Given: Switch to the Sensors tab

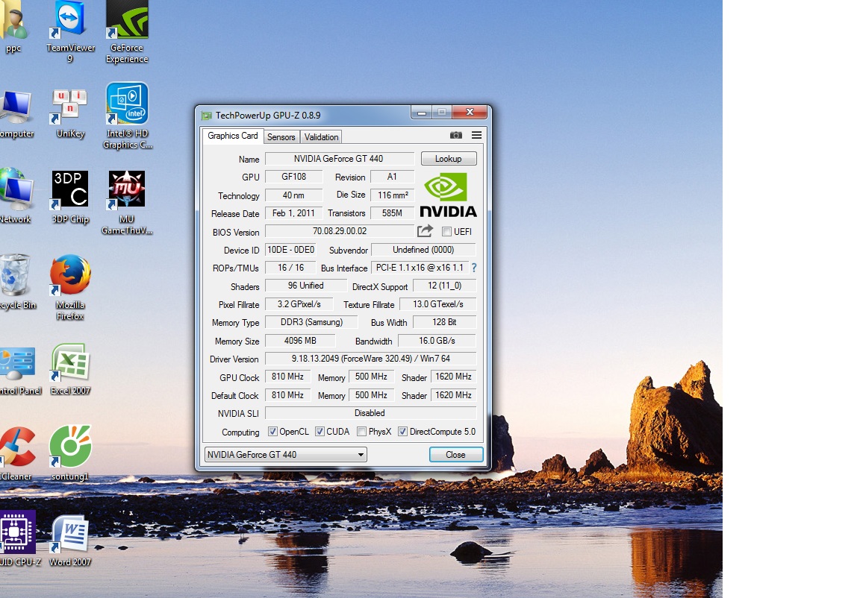Looking at the screenshot, I should pyautogui.click(x=281, y=137).
